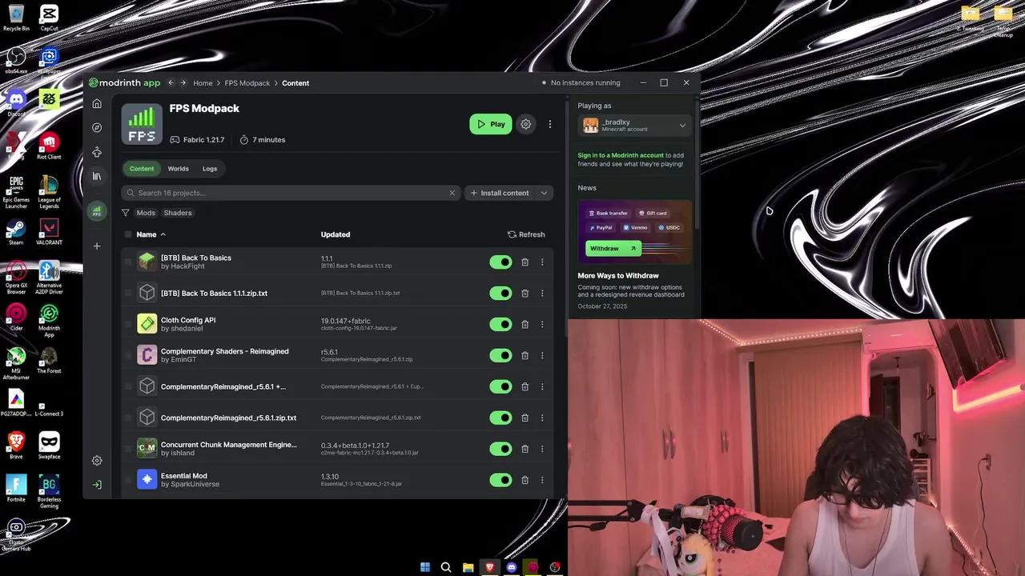Toggle ComplementaryReimagined_r5.6.1.zip.txt off
The height and width of the screenshot is (576, 1025).
click(x=500, y=418)
